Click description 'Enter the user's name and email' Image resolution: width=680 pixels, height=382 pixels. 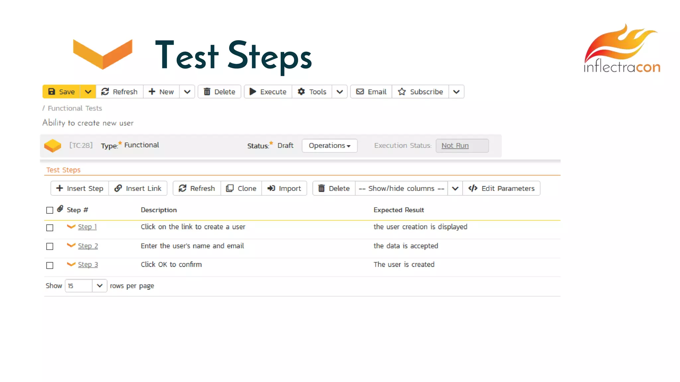[192, 246]
